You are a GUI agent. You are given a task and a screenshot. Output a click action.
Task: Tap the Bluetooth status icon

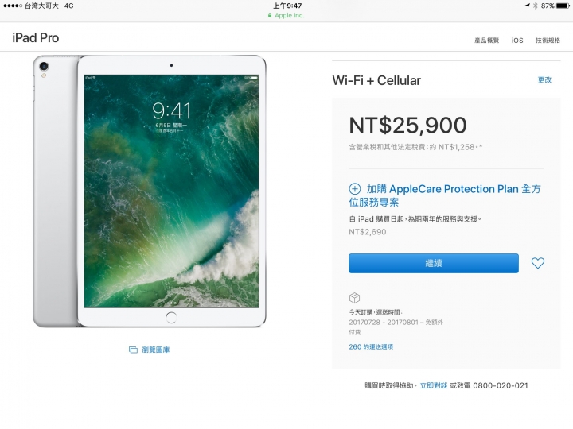pyautogui.click(x=536, y=6)
